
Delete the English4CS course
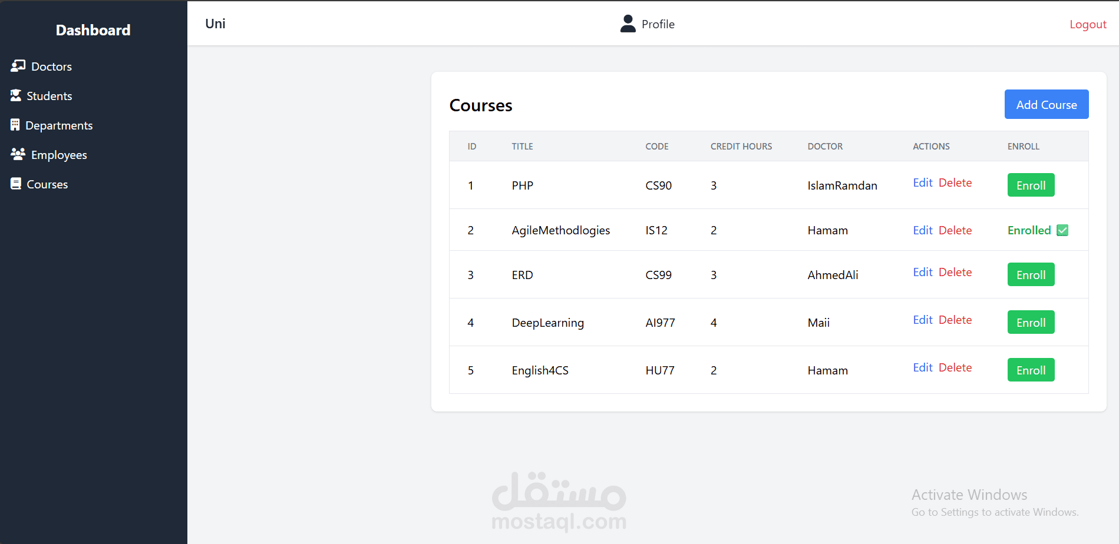click(955, 367)
